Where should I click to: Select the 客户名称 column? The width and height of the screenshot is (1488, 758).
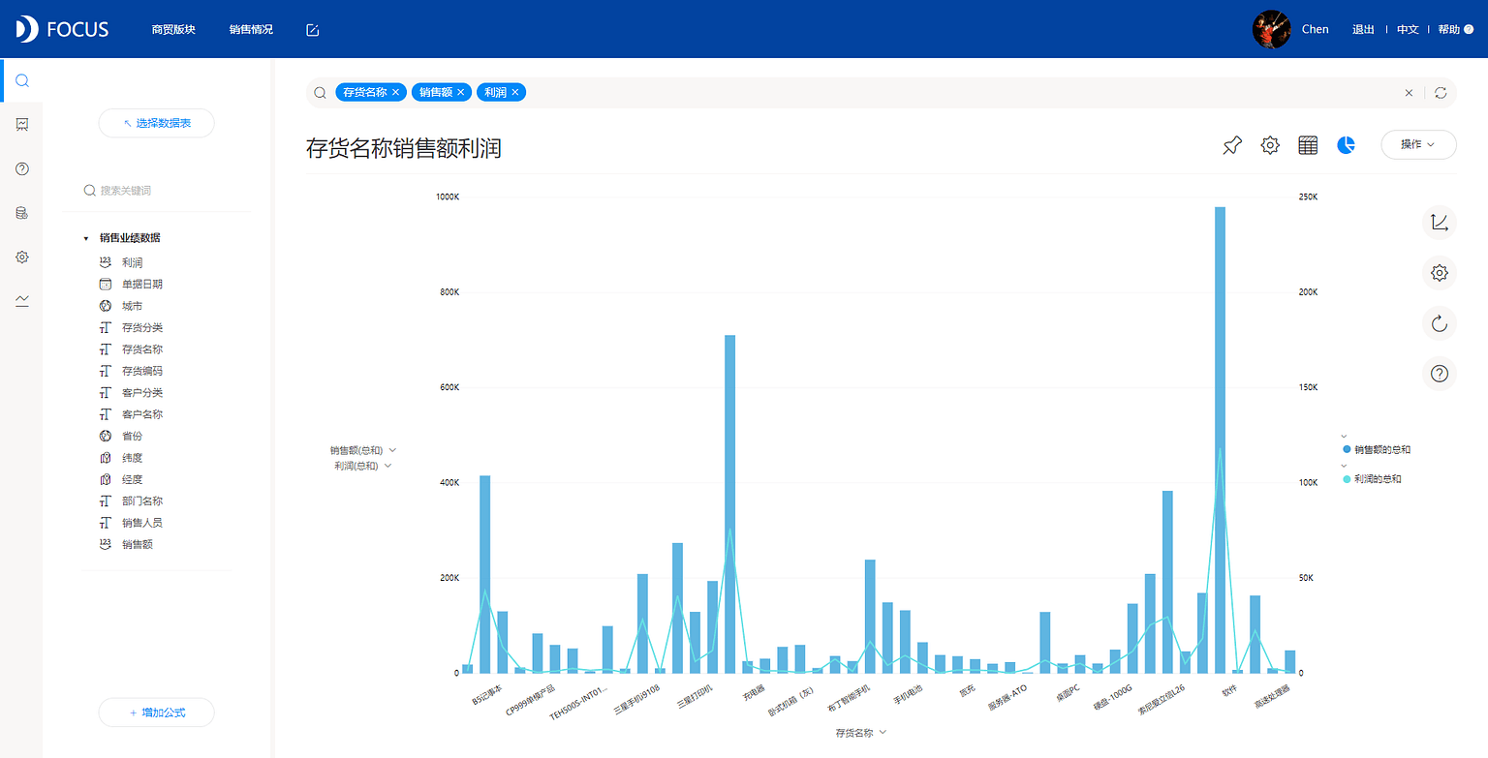point(142,414)
